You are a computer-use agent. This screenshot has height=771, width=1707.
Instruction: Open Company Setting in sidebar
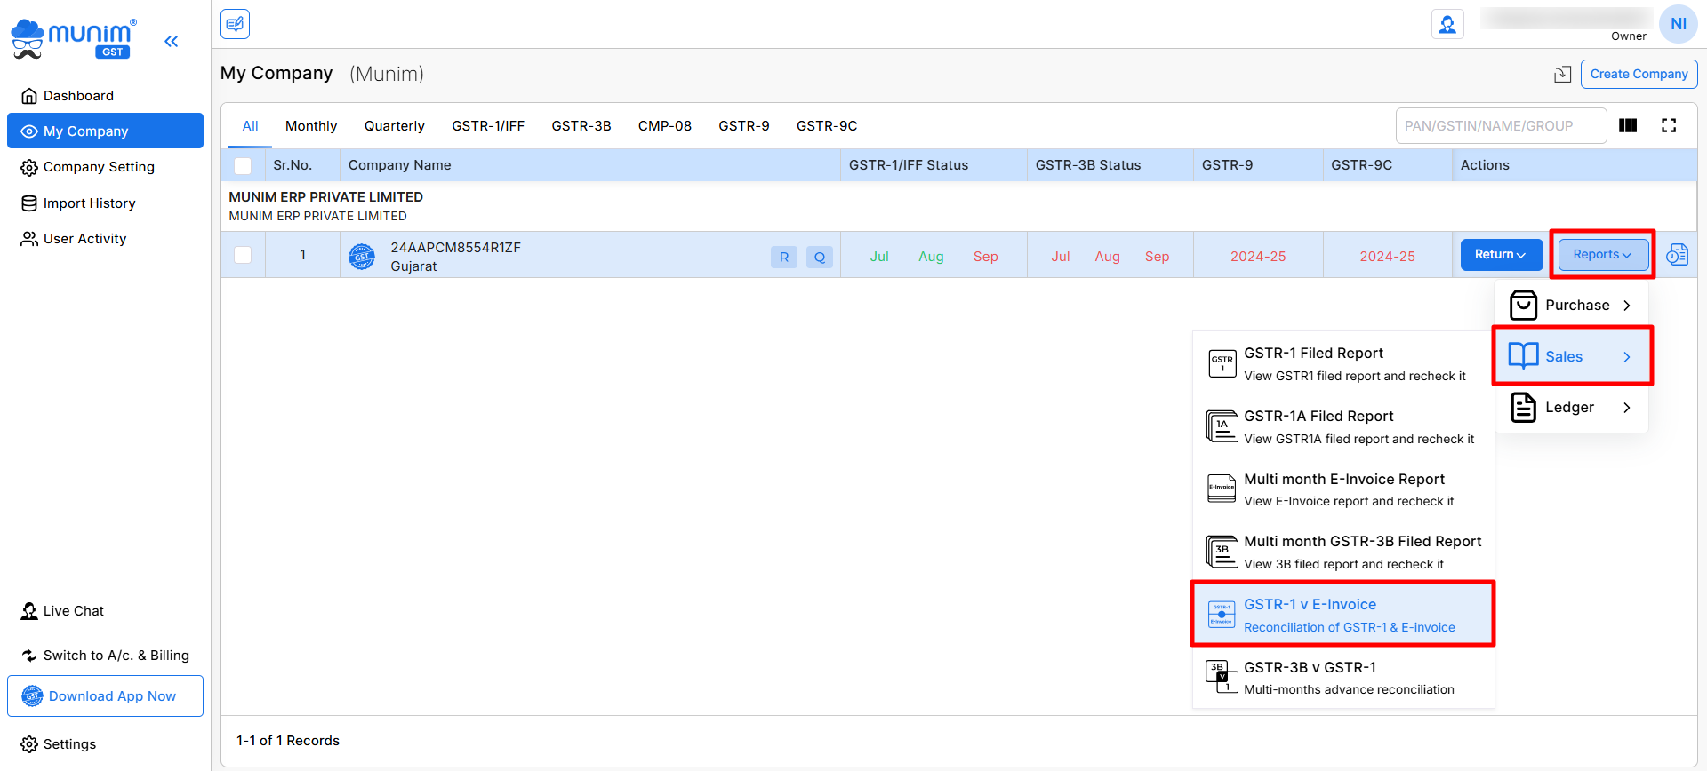click(105, 167)
